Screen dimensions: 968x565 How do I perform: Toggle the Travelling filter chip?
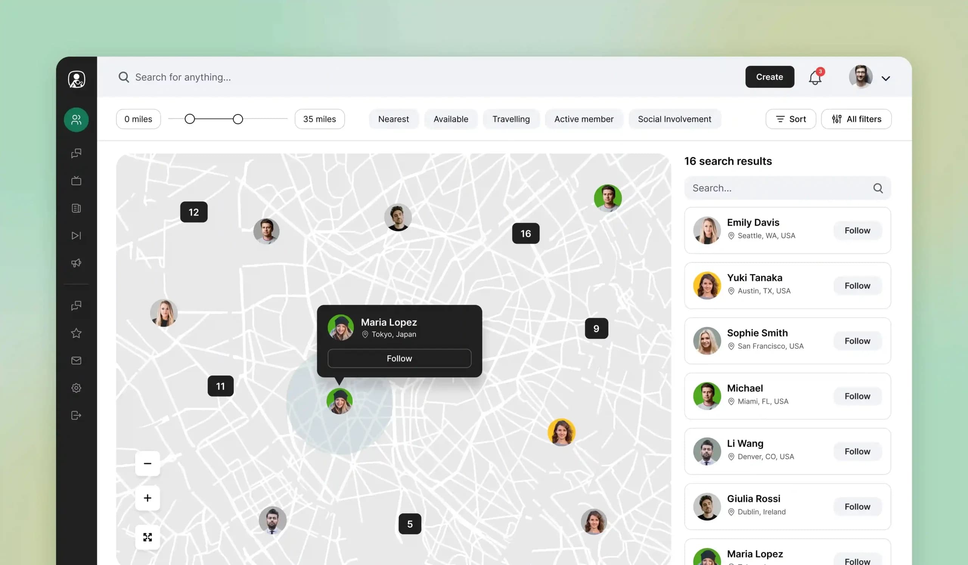[x=511, y=119]
